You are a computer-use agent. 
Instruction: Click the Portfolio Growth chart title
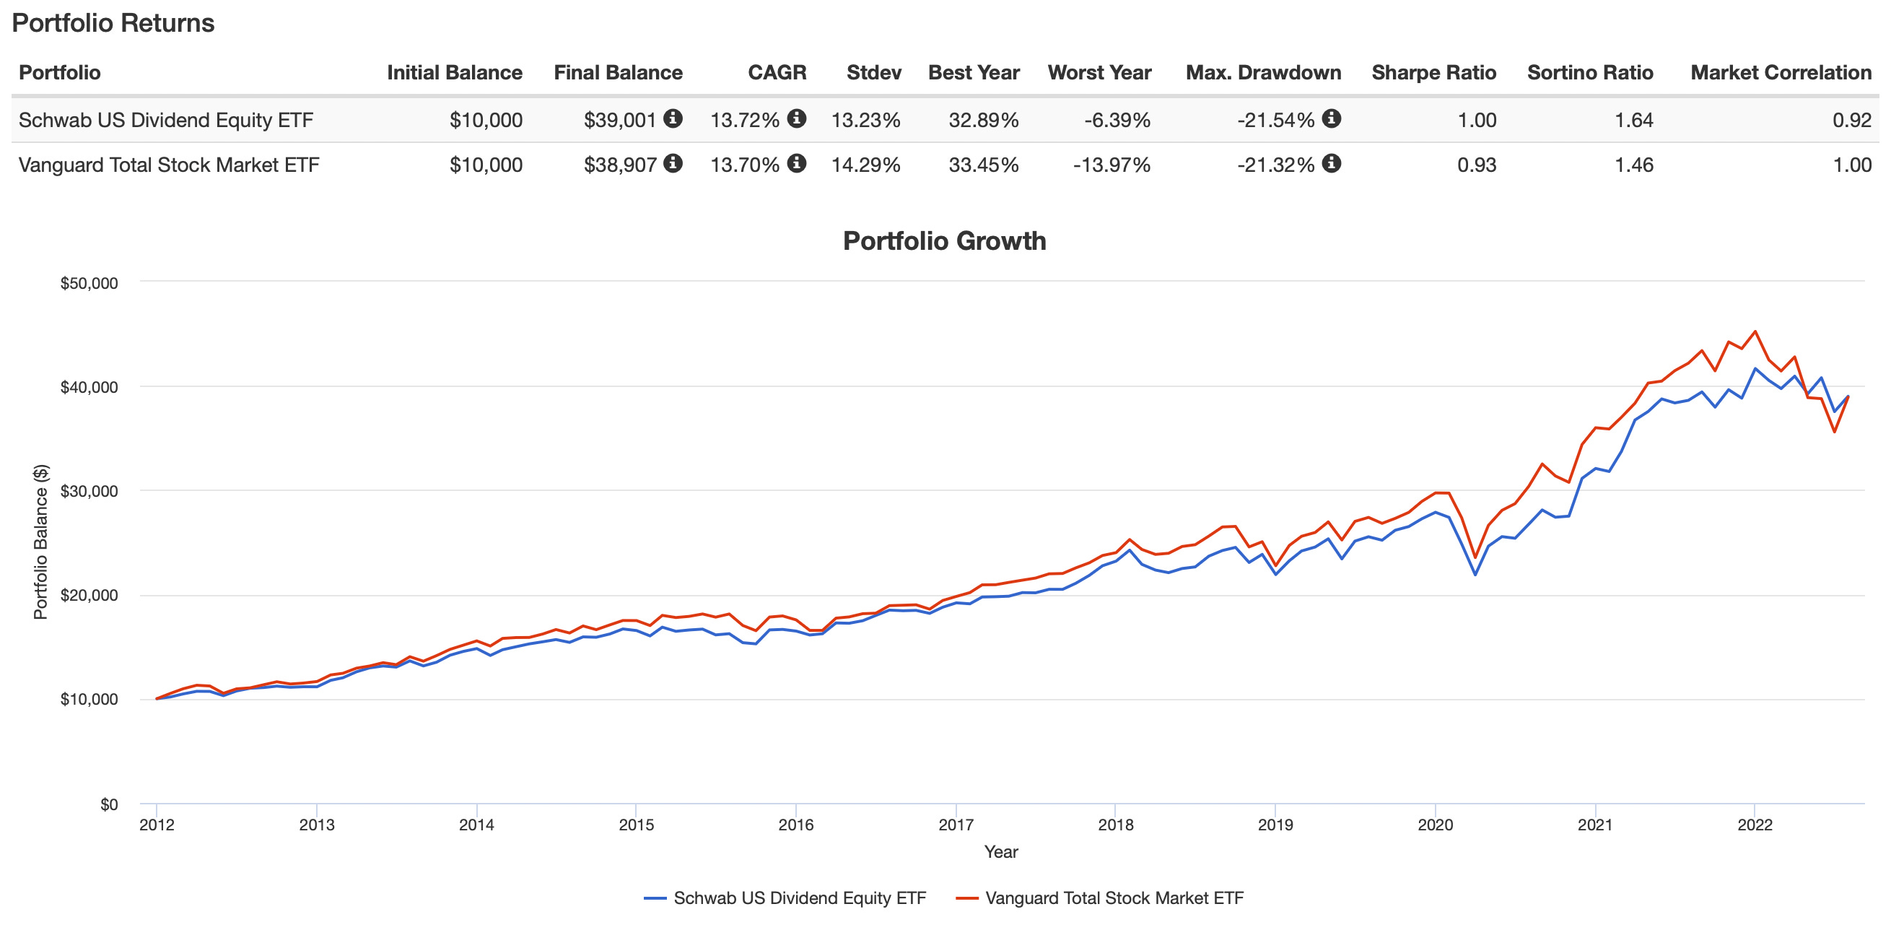tap(944, 241)
